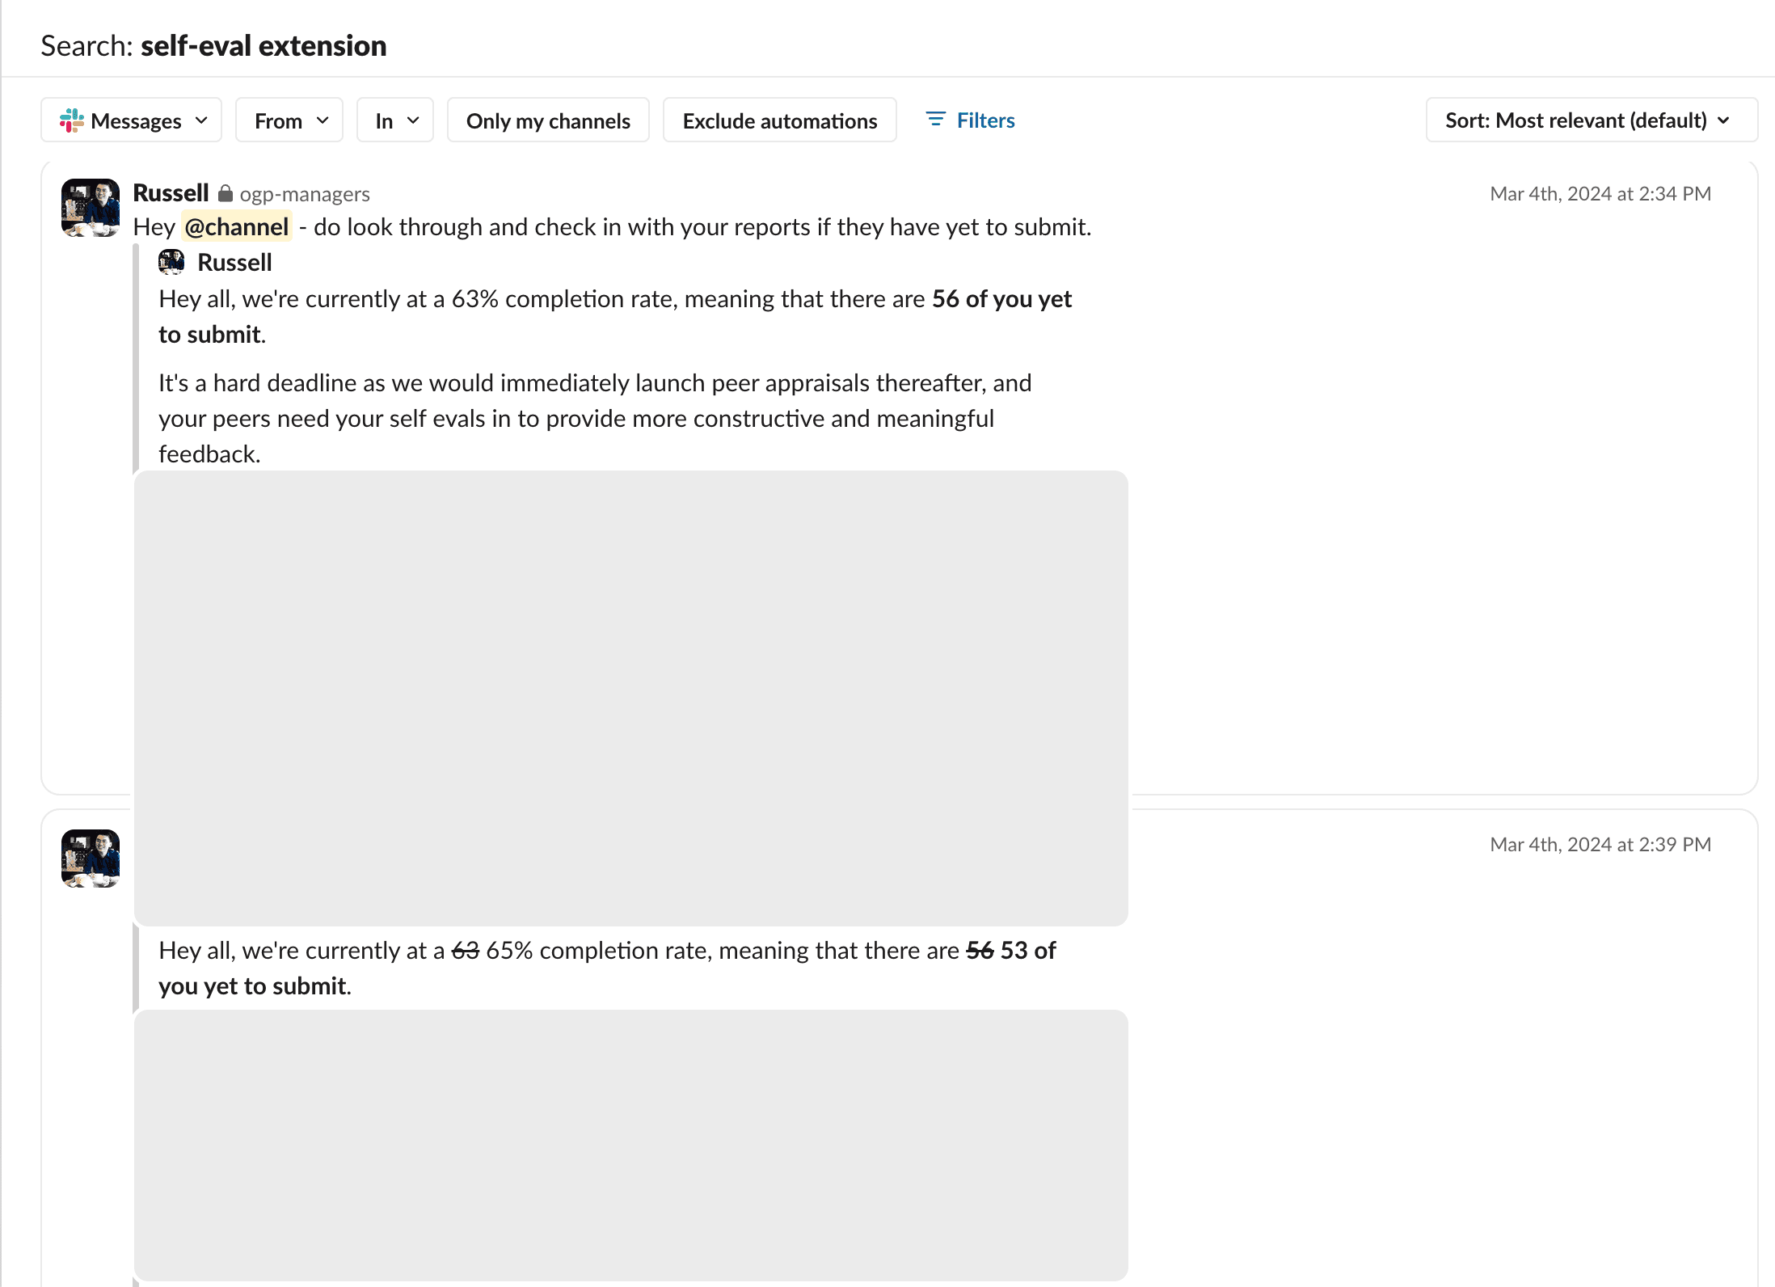This screenshot has width=1775, height=1287.
Task: Switch to the Messages results tab
Action: pos(131,120)
